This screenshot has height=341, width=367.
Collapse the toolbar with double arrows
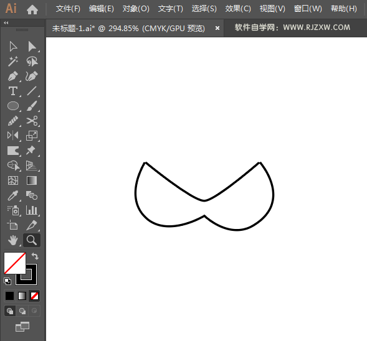pyautogui.click(x=6, y=22)
